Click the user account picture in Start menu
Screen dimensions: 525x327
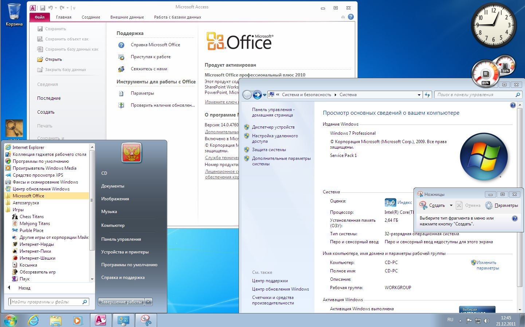132,153
